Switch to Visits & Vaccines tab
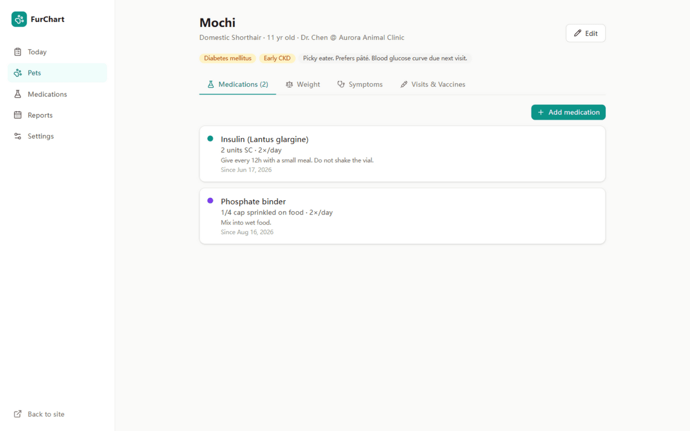Viewport: 690px width, 431px height. tap(433, 84)
